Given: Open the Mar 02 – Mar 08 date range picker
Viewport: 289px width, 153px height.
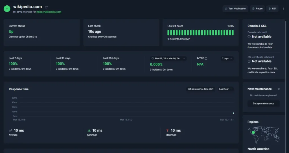Looking at the screenshot, I should (168, 58).
